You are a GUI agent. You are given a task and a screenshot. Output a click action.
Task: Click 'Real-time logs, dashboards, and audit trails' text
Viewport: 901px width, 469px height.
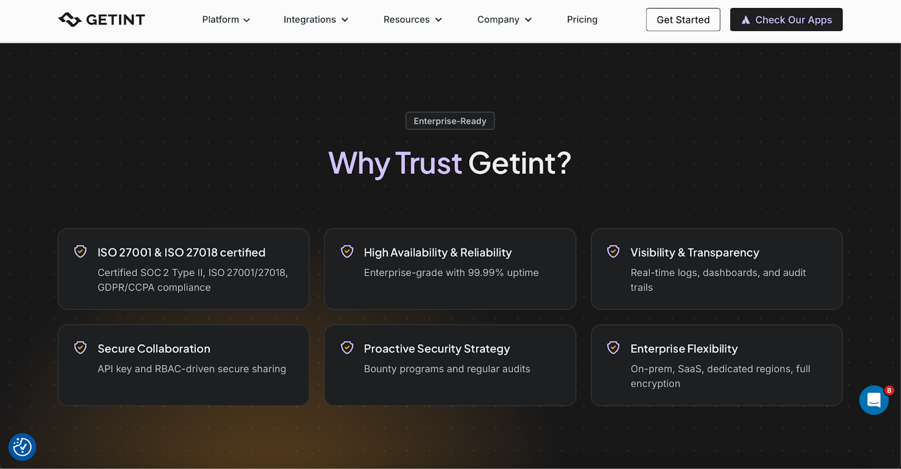719,280
